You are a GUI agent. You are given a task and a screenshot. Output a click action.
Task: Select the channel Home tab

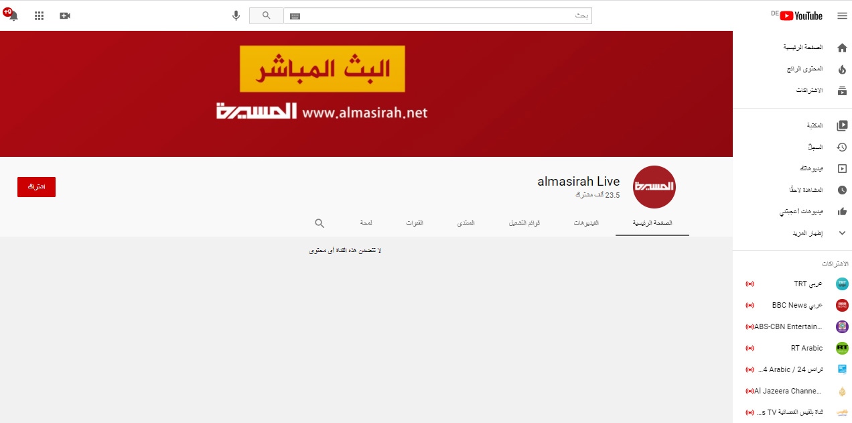pos(652,223)
